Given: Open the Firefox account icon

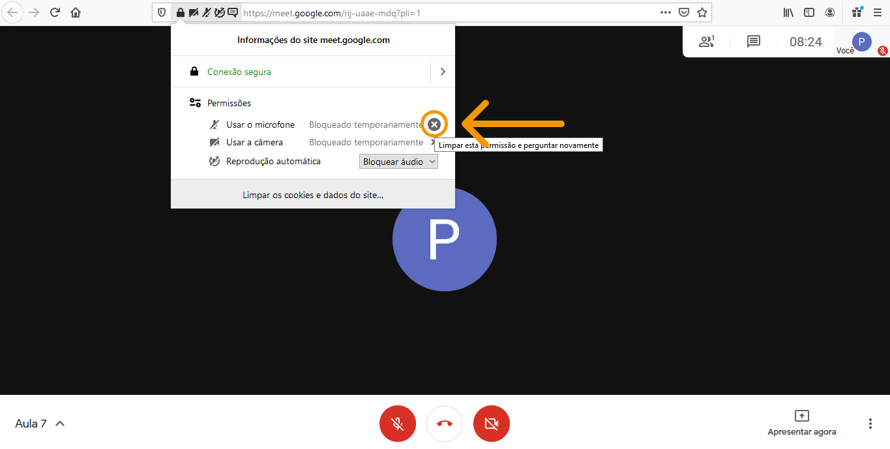Looking at the screenshot, I should 830,12.
